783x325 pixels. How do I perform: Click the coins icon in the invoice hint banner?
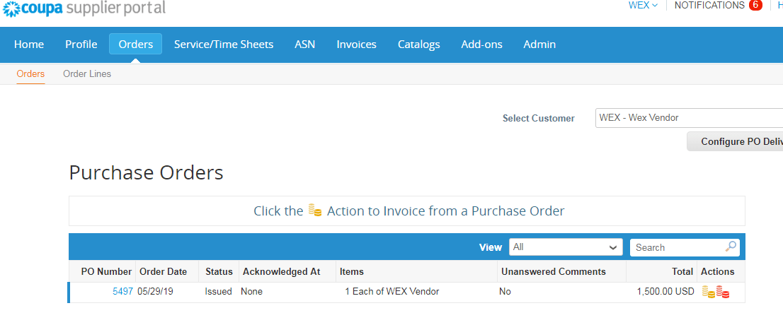314,211
